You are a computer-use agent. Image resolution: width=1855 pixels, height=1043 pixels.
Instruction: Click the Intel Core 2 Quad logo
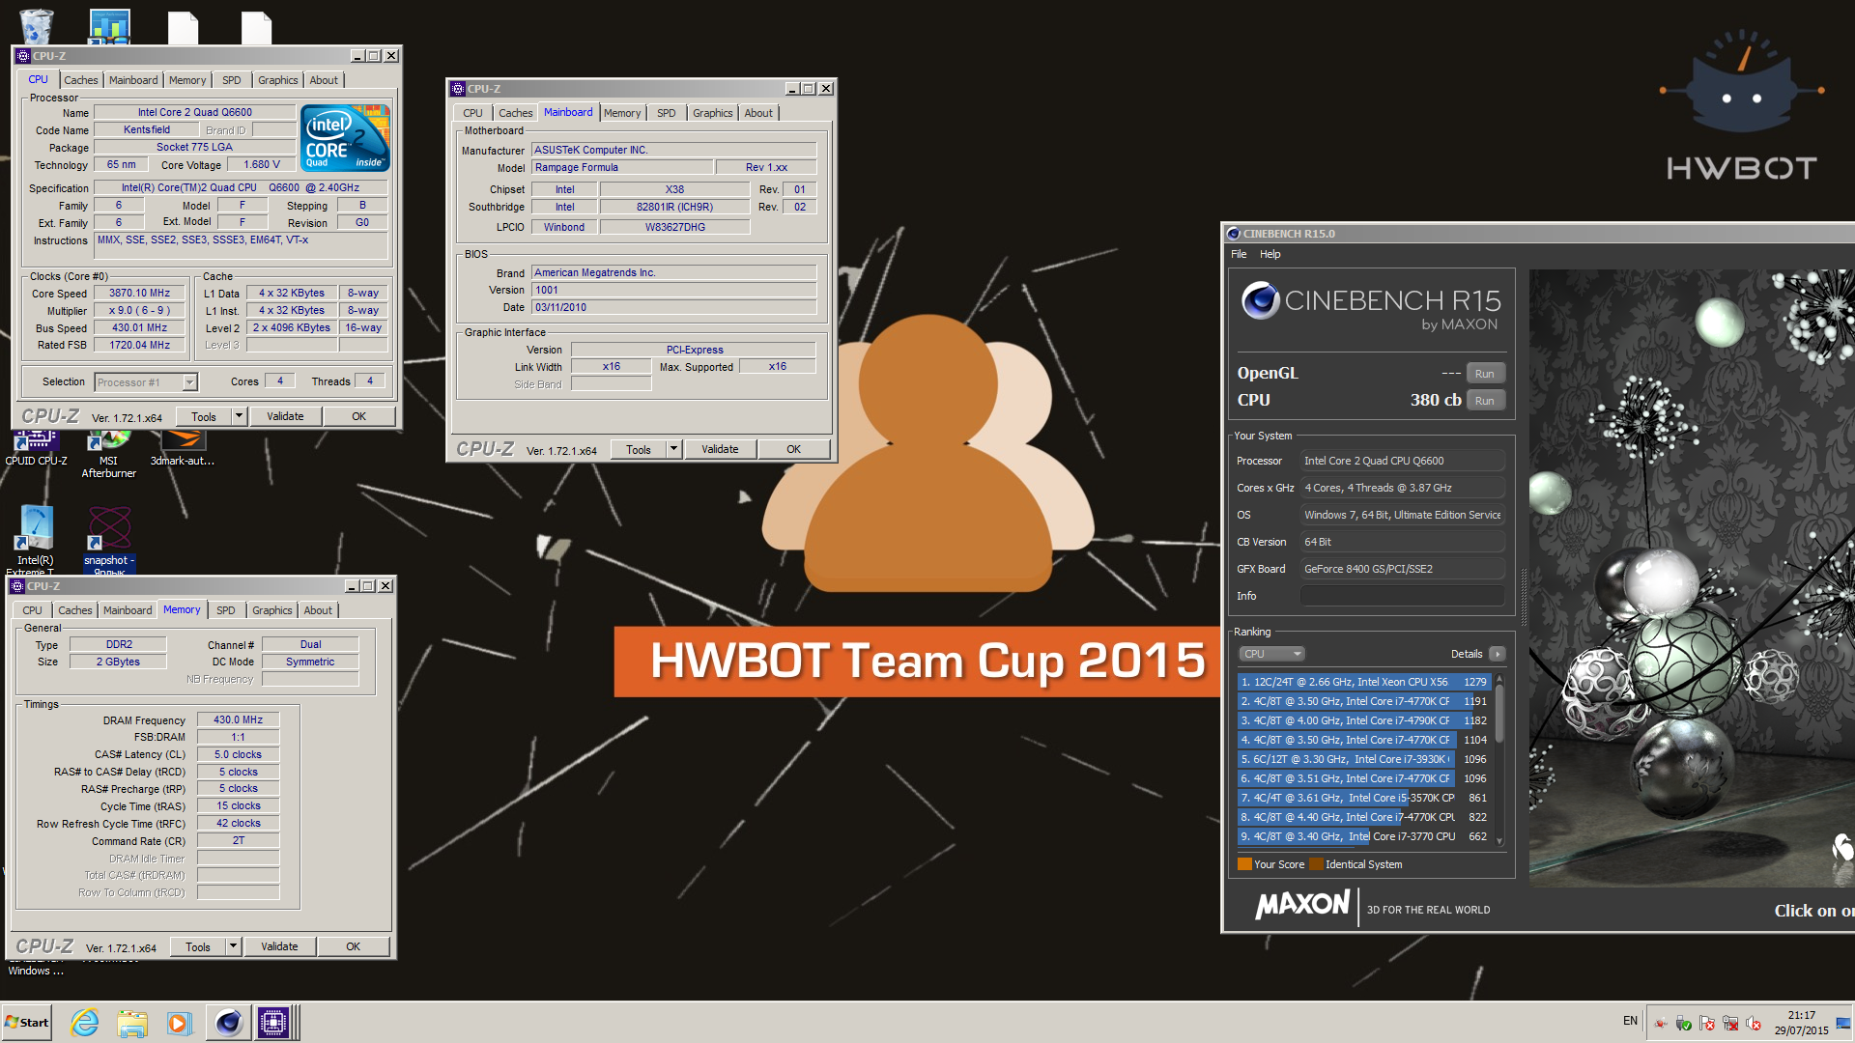[345, 137]
